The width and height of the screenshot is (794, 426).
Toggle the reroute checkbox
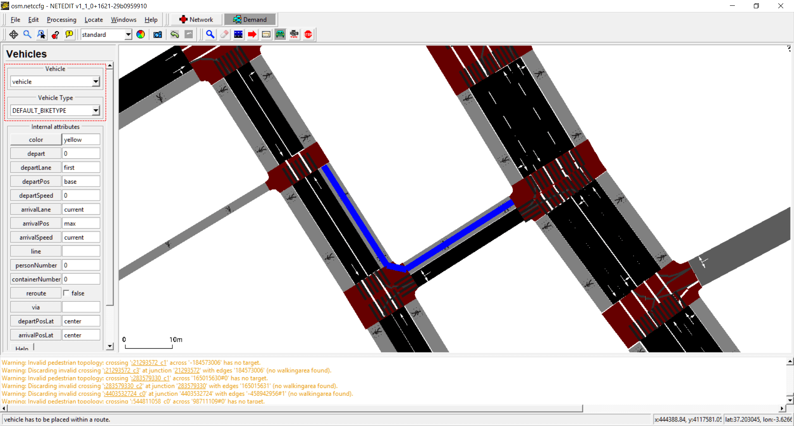click(x=66, y=293)
